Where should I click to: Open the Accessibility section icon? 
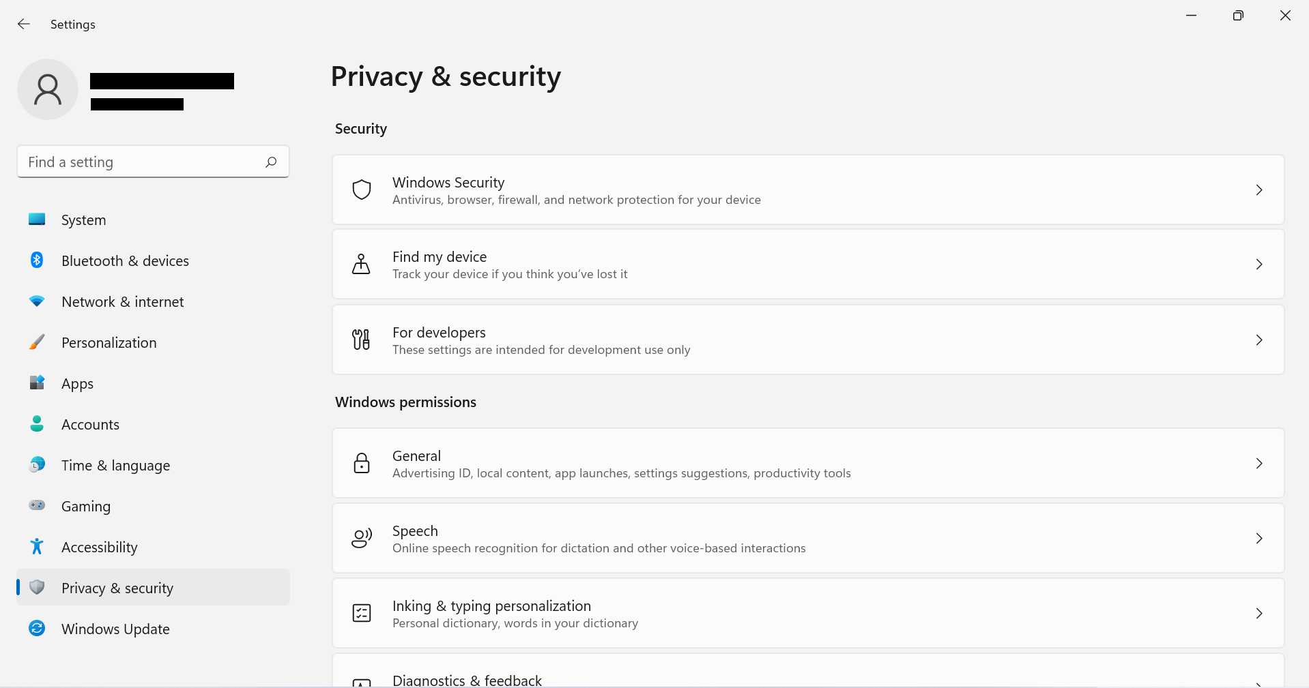click(x=36, y=547)
